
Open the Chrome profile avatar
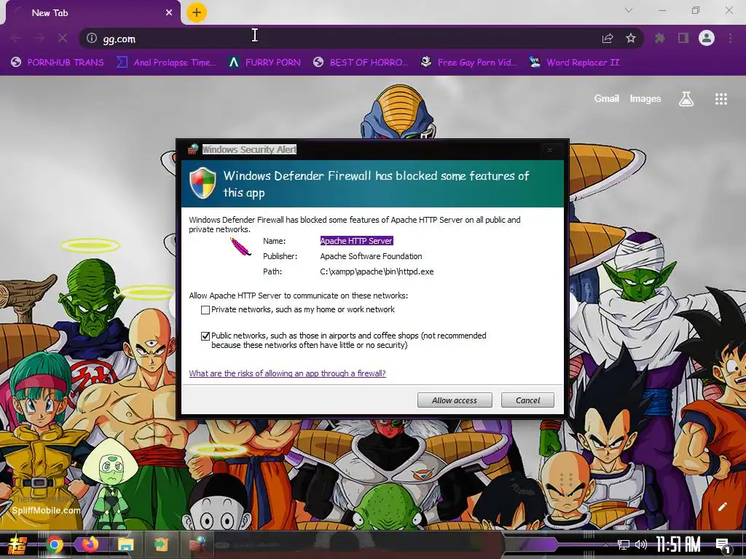(707, 38)
